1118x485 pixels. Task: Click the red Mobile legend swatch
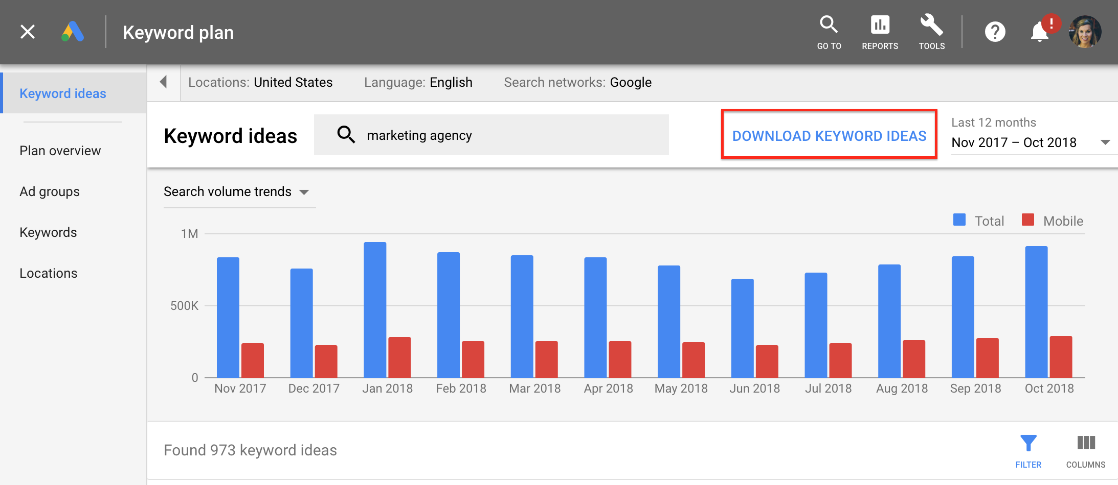1027,220
